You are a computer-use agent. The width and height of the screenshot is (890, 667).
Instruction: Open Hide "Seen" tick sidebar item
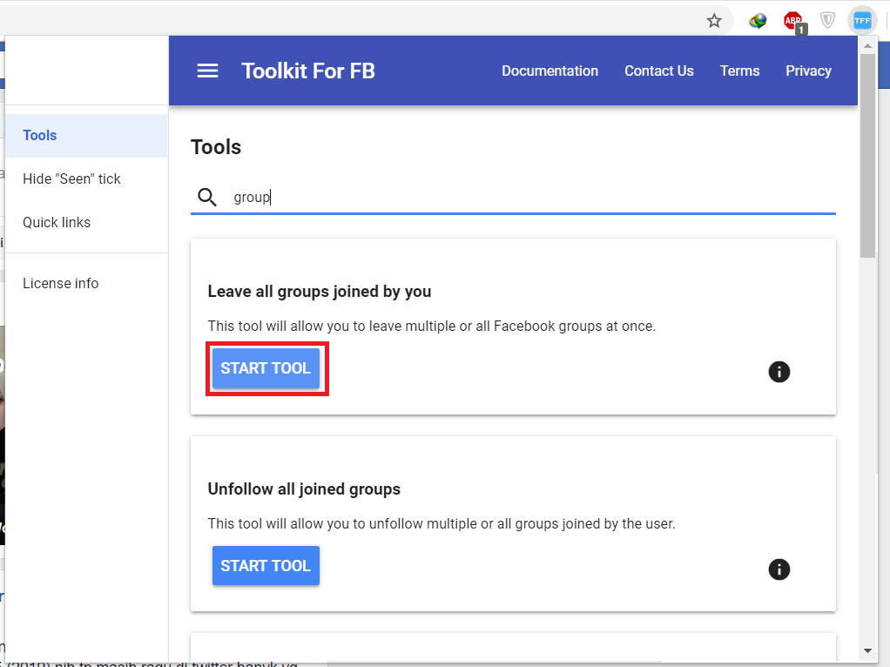tap(71, 179)
